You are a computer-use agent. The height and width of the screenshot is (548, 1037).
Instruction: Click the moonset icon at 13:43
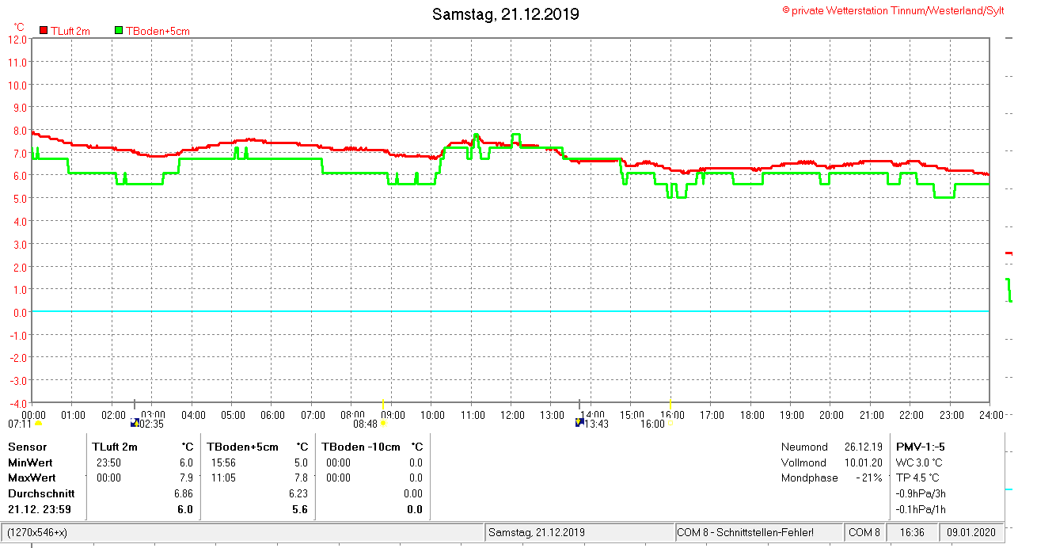tap(579, 423)
